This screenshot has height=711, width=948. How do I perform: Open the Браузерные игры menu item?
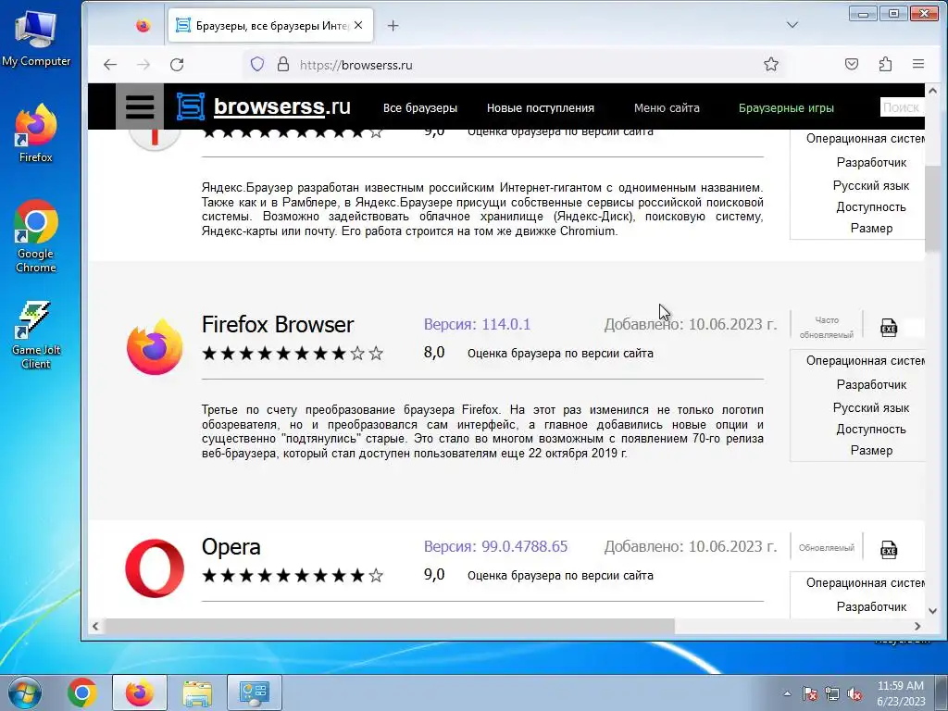click(x=786, y=107)
